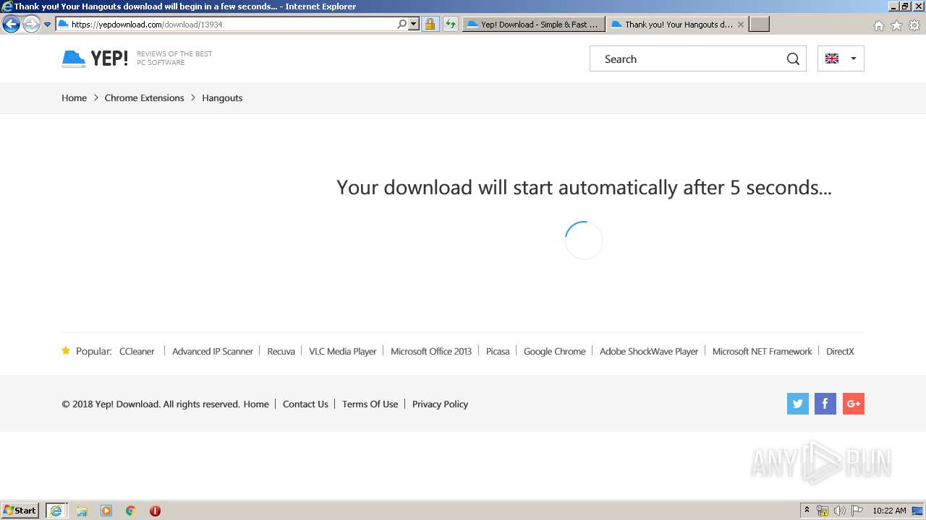The image size is (926, 520).
Task: Click the red shield taskbar icon
Action: (155, 511)
